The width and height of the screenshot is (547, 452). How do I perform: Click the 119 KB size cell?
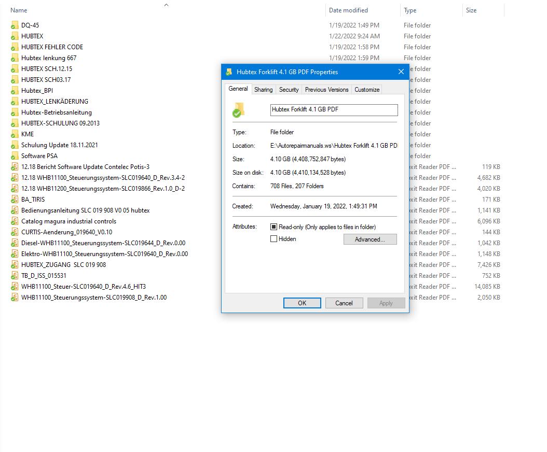491,166
